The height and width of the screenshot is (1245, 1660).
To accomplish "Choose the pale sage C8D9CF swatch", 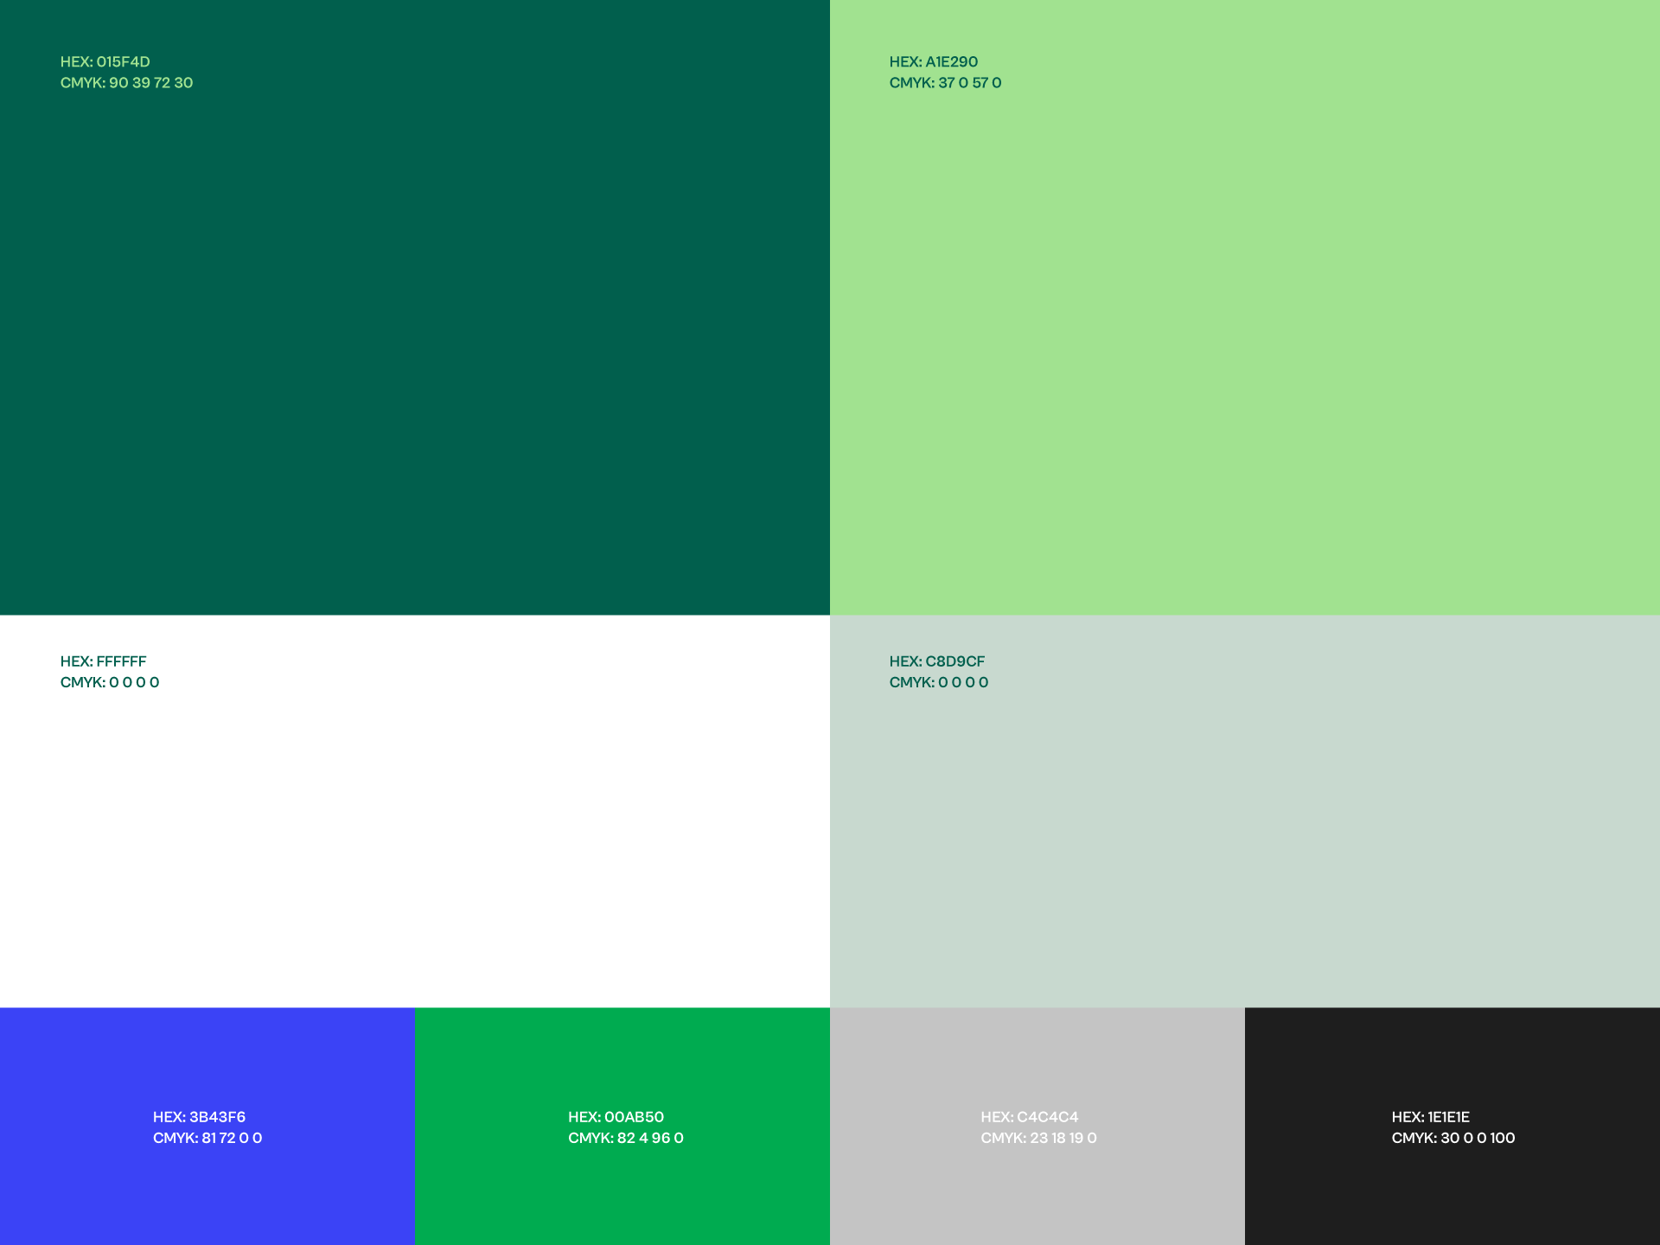I will pos(1245,811).
